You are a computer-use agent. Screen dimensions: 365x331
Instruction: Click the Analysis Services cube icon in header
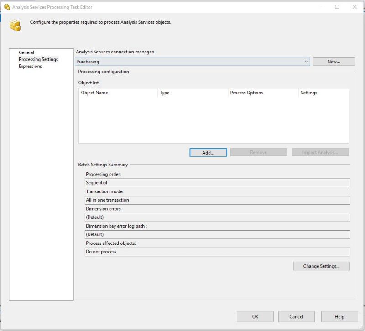pos(16,26)
